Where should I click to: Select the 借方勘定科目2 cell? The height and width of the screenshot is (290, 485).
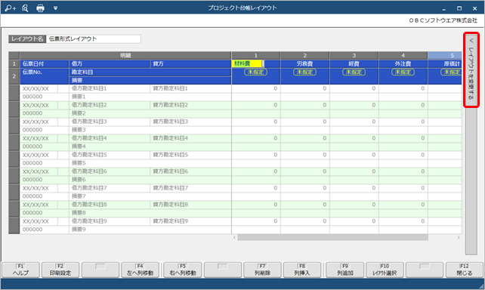(x=110, y=105)
